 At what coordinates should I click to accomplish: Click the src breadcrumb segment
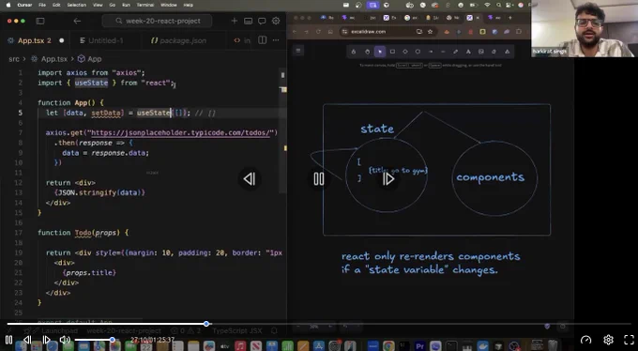[x=14, y=59]
